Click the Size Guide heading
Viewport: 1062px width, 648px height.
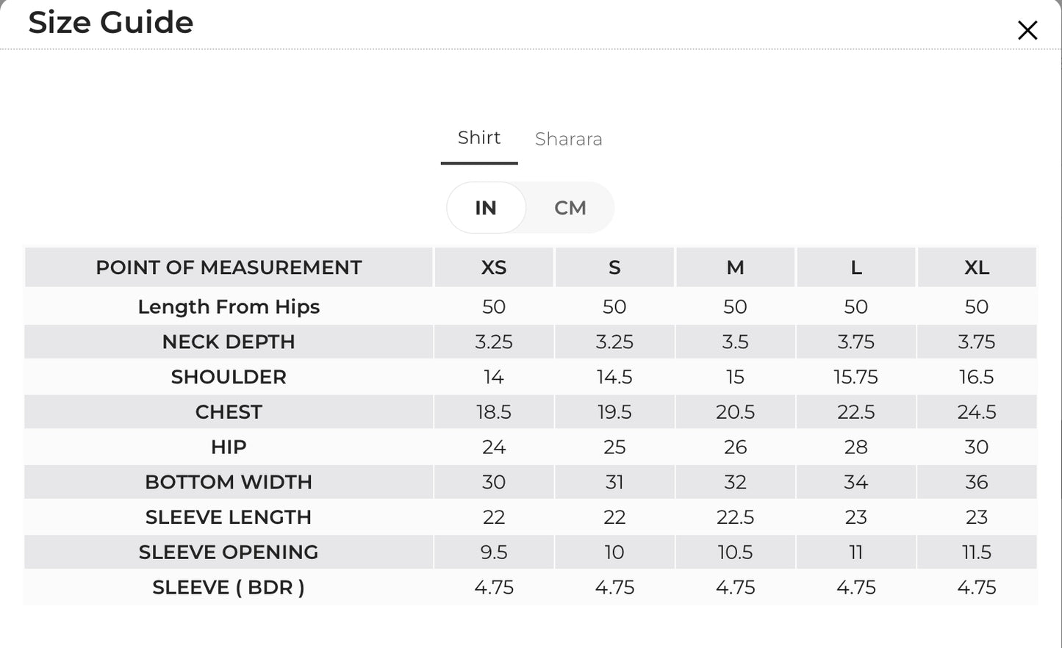[111, 22]
